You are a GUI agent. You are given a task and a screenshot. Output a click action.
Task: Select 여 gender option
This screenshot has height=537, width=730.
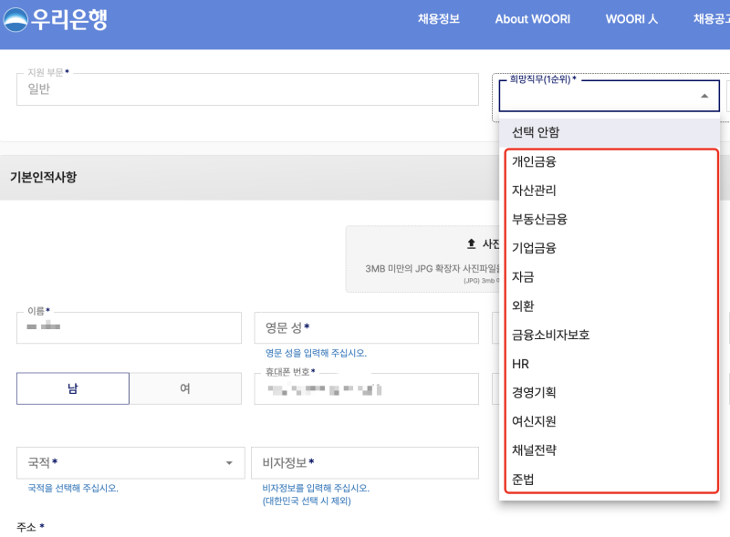(185, 388)
